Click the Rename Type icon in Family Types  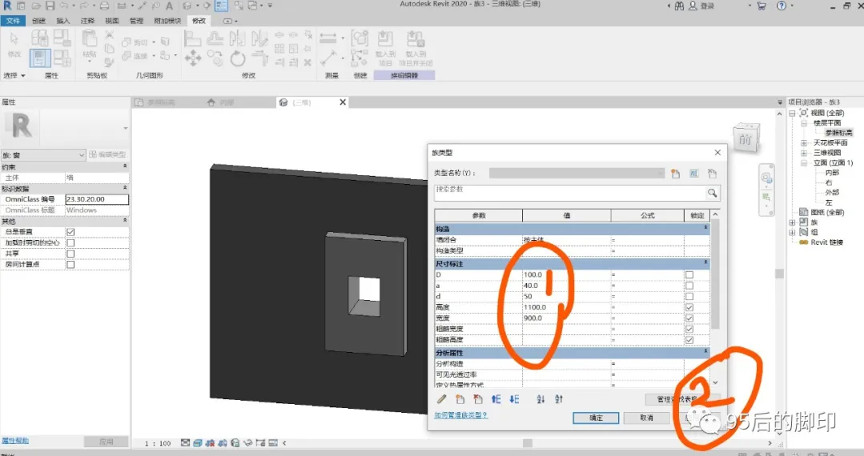pos(693,174)
